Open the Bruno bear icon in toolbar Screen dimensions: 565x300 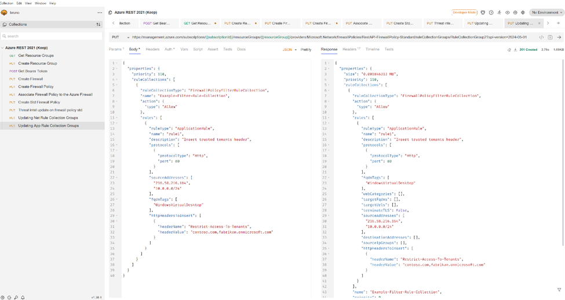[483, 13]
